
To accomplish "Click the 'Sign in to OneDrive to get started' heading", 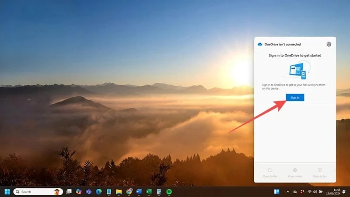I will [295, 56].
